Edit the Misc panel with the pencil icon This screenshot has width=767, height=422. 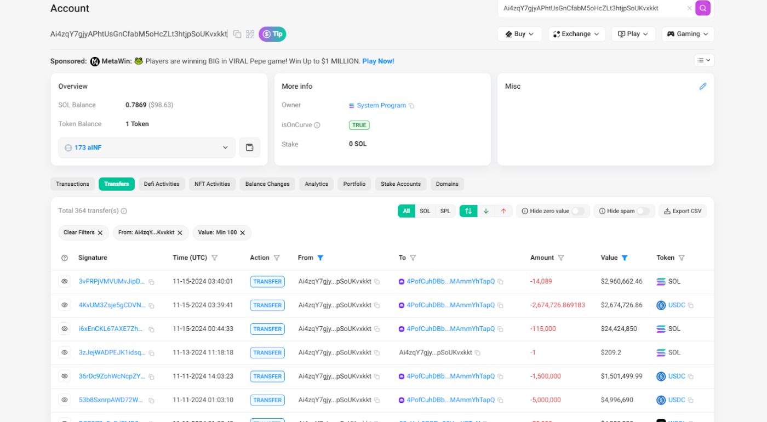tap(704, 86)
